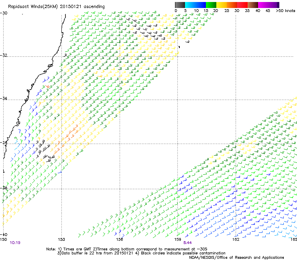
Task: Click the '150' longitude axis label
Action: tap(3, 240)
